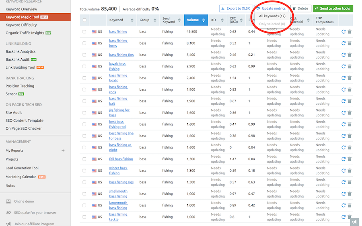Refresh metrics for 'bass fishing tips' row
Image resolution: width=362 pixels, height=226 pixels.
(x=343, y=55)
